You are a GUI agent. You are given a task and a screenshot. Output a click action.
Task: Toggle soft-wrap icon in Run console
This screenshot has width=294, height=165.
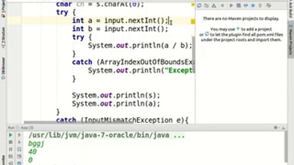click(x=19, y=149)
